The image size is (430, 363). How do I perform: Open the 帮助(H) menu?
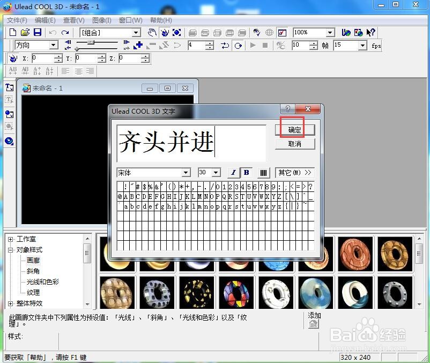tap(161, 20)
